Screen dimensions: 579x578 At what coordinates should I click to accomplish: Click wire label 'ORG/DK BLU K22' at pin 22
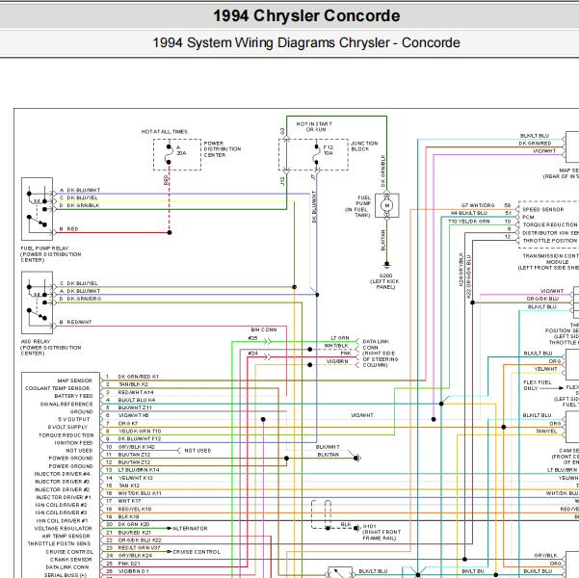[140, 540]
